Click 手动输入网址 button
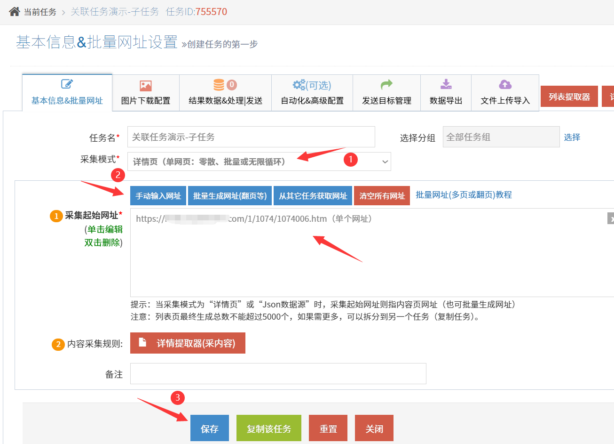The height and width of the screenshot is (444, 614). pos(158,196)
